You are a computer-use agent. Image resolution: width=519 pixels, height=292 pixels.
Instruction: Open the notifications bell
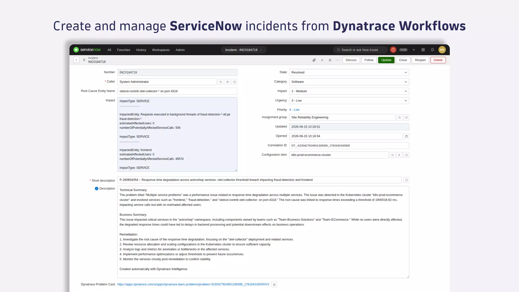pos(432,50)
